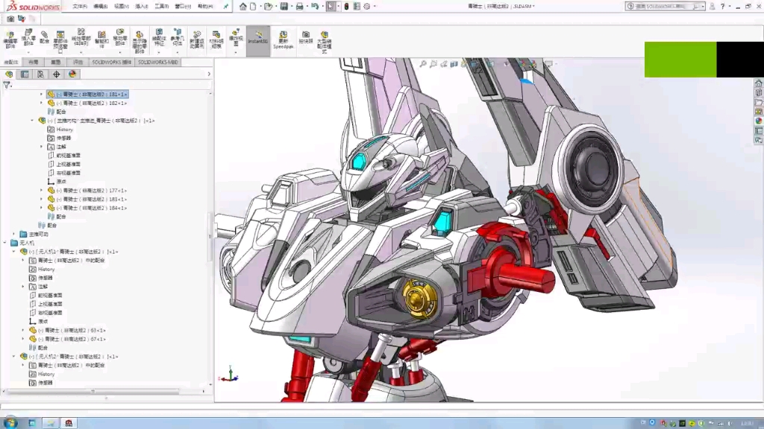
Task: Open the 工具 (Tools) menu
Action: pos(161,6)
